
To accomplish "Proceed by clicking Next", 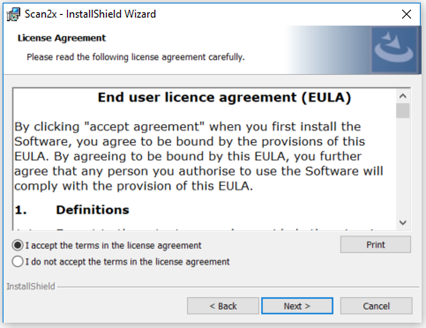I will tap(297, 306).
